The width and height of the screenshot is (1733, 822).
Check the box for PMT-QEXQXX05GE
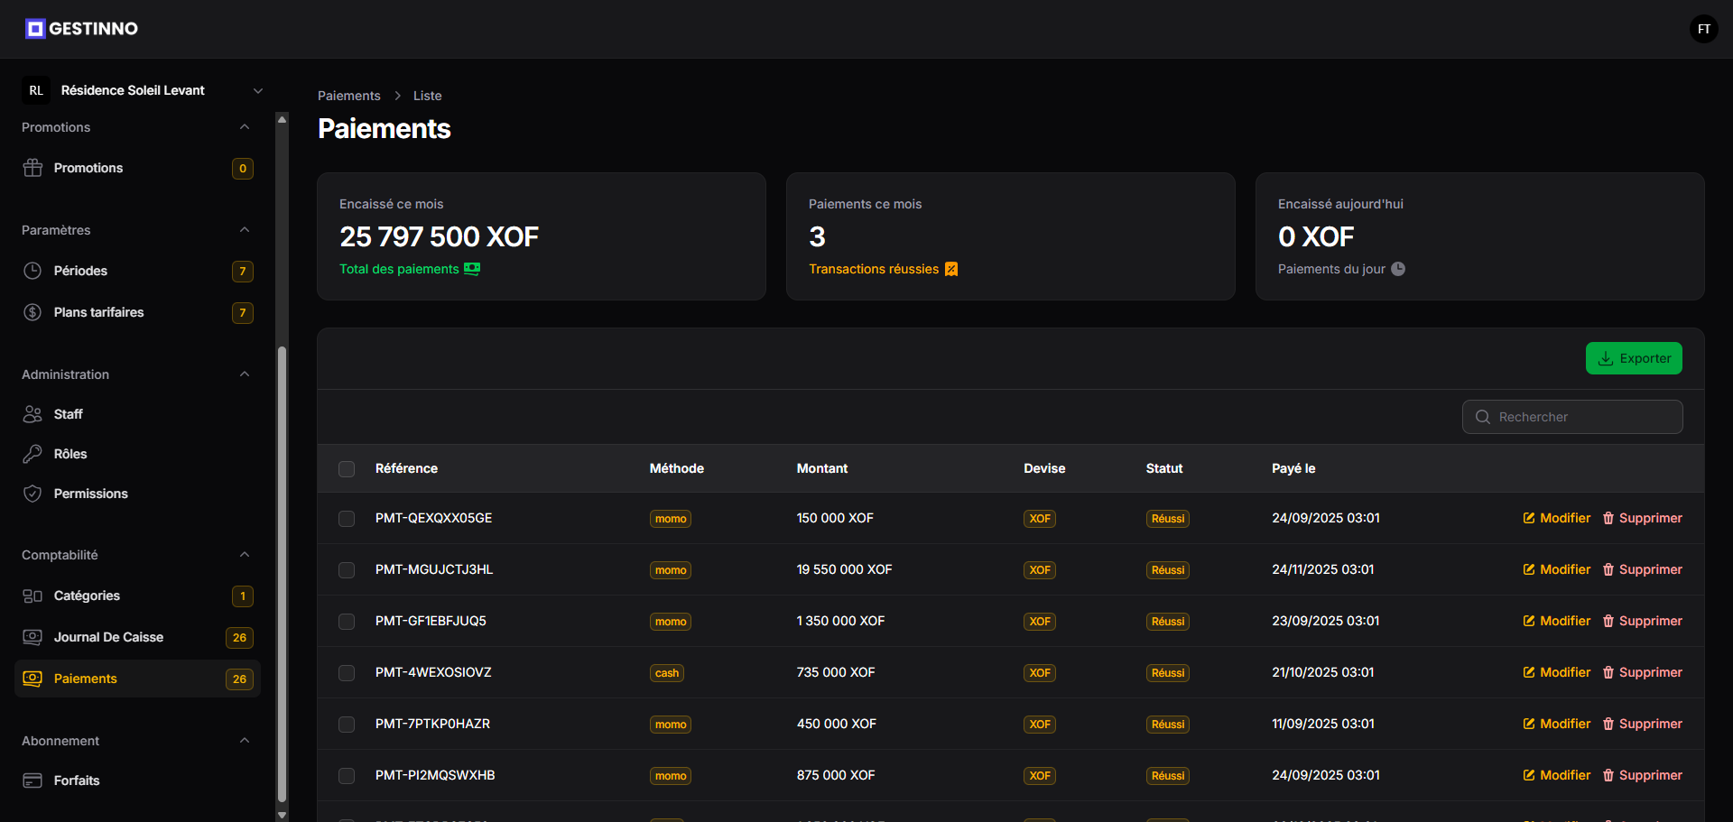click(x=347, y=519)
